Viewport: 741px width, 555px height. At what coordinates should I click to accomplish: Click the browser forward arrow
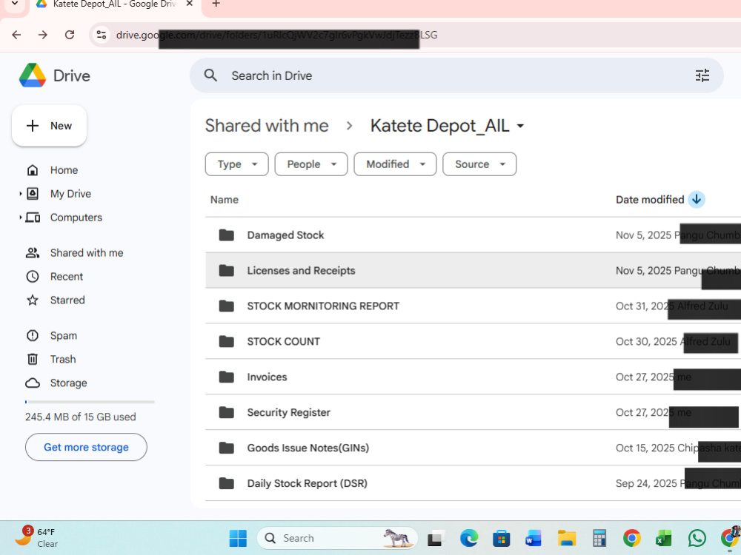(x=43, y=35)
